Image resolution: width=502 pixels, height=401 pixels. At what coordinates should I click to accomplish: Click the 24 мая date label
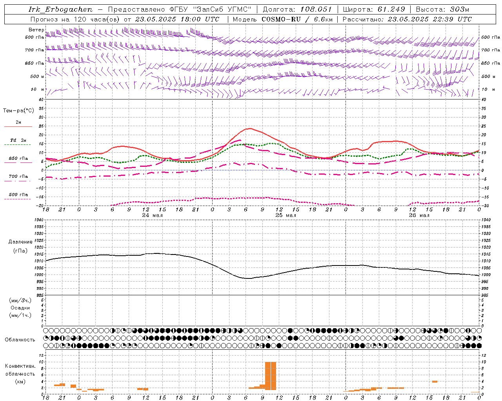pos(152,215)
